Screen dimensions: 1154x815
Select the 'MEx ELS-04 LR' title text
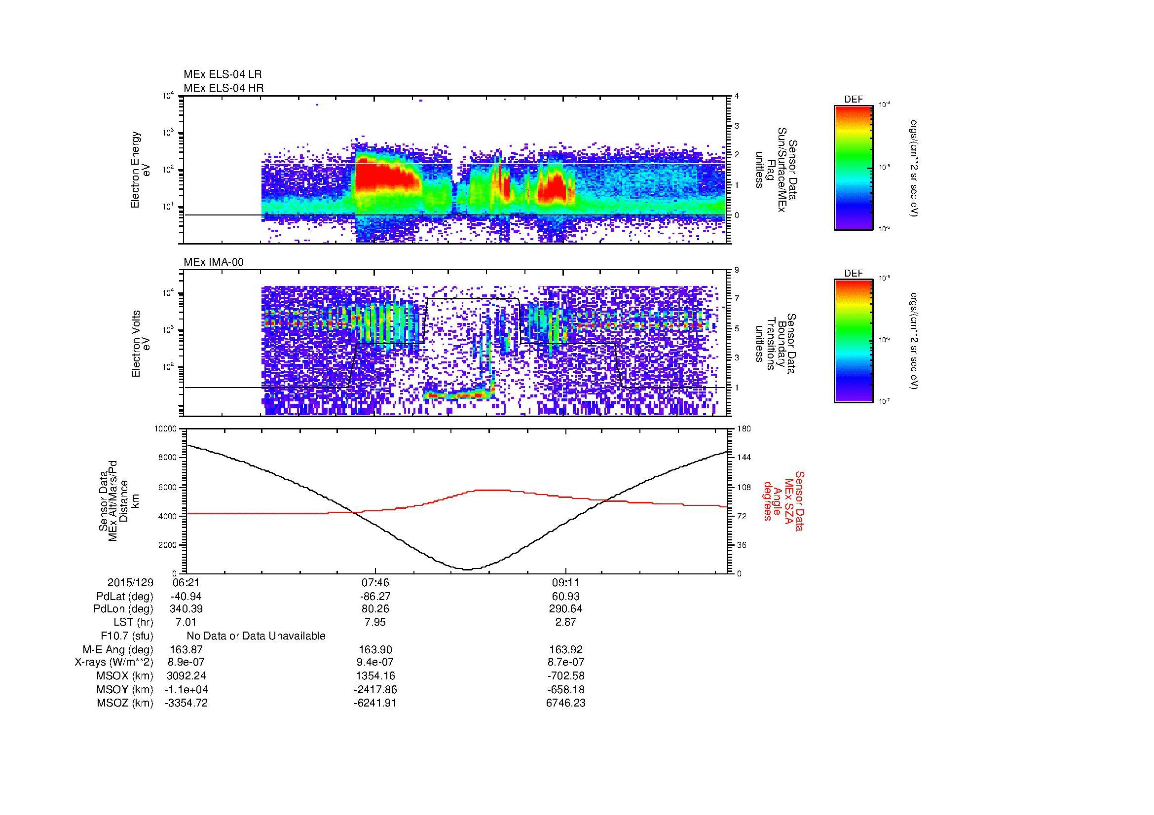(223, 74)
